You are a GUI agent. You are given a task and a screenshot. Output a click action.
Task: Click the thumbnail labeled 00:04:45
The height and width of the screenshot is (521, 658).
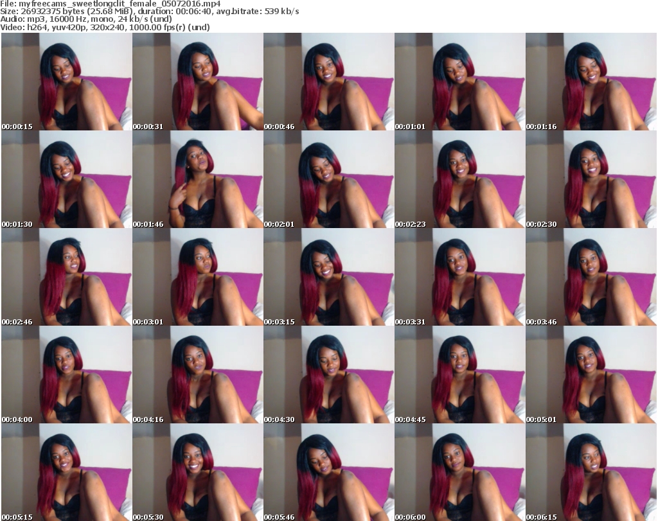coord(460,375)
